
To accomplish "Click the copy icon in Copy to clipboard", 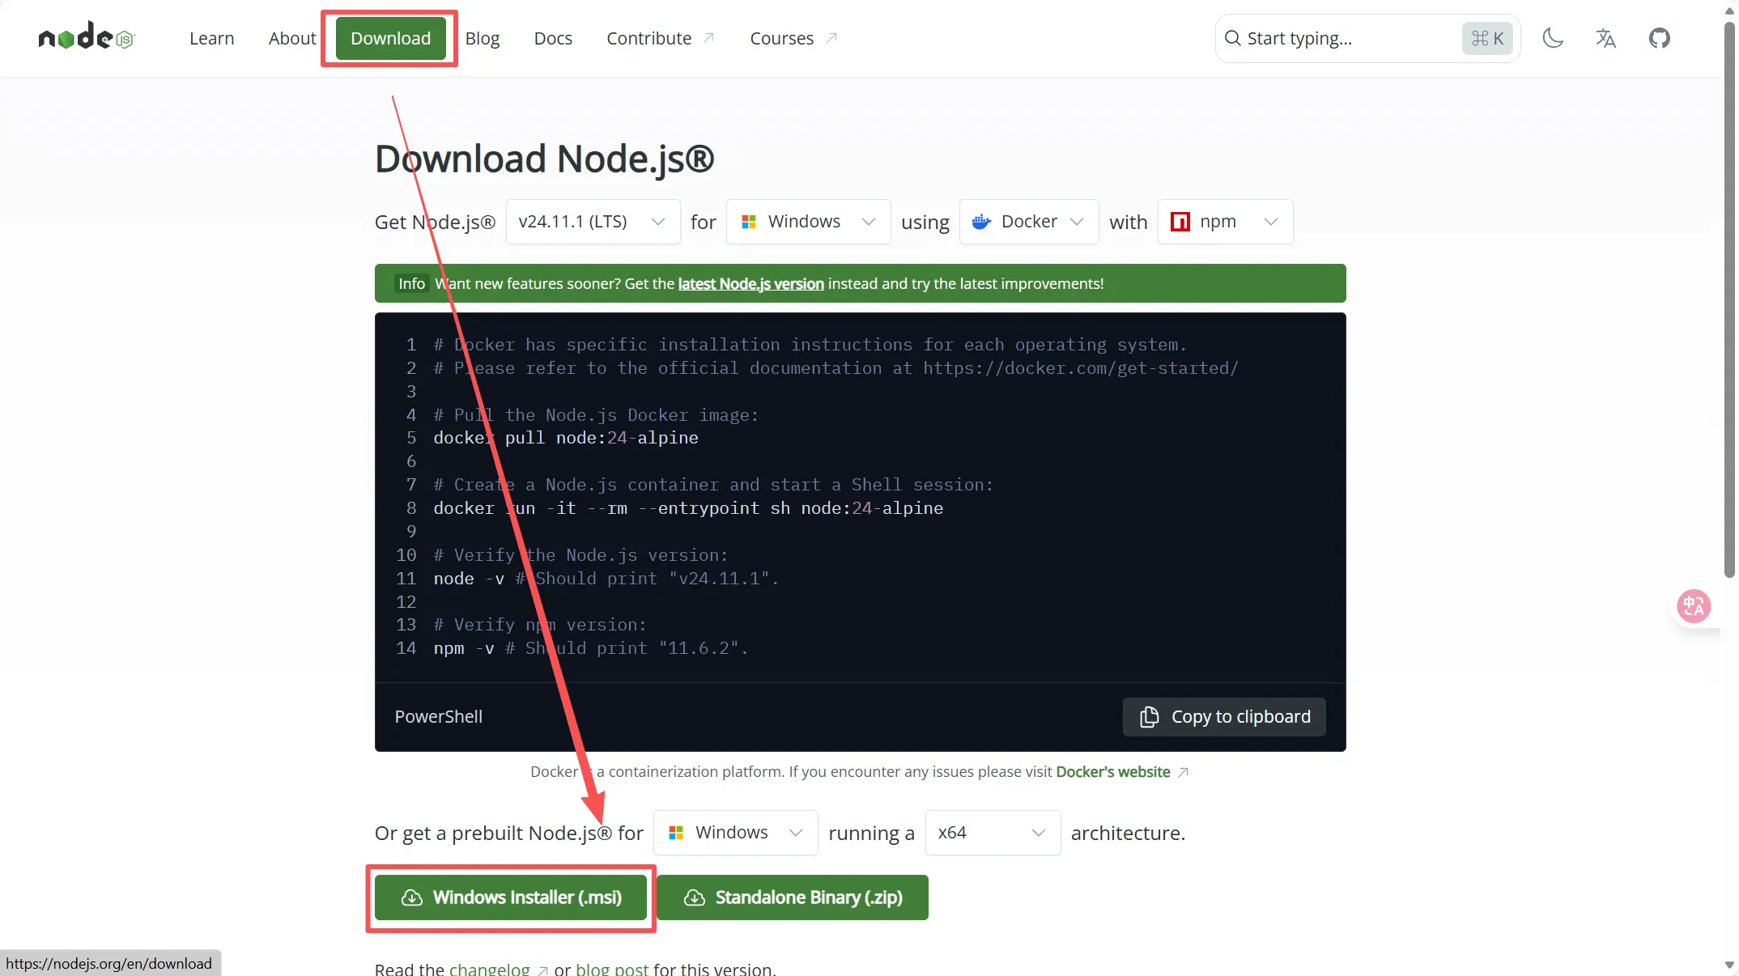I will (1149, 717).
